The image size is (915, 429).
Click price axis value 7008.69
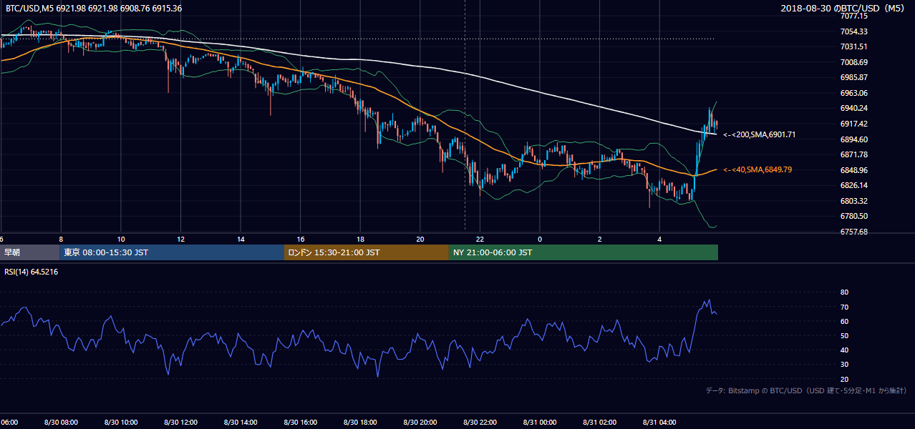point(854,62)
